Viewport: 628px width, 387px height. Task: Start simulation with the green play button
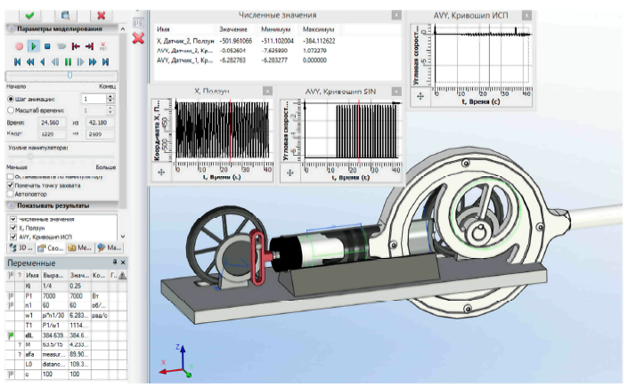pyautogui.click(x=33, y=45)
